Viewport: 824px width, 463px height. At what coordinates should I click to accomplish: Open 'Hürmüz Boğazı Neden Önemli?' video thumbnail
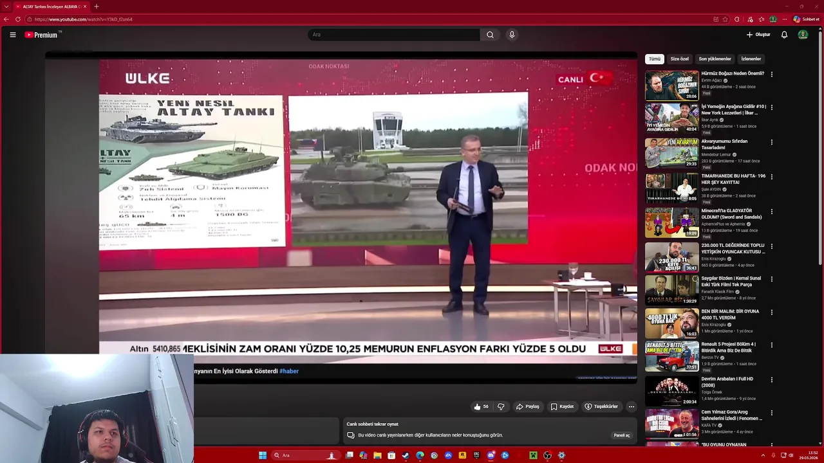pos(671,86)
